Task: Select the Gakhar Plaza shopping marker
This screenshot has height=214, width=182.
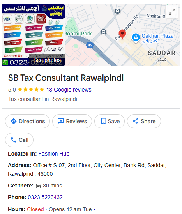Action: pos(136,38)
